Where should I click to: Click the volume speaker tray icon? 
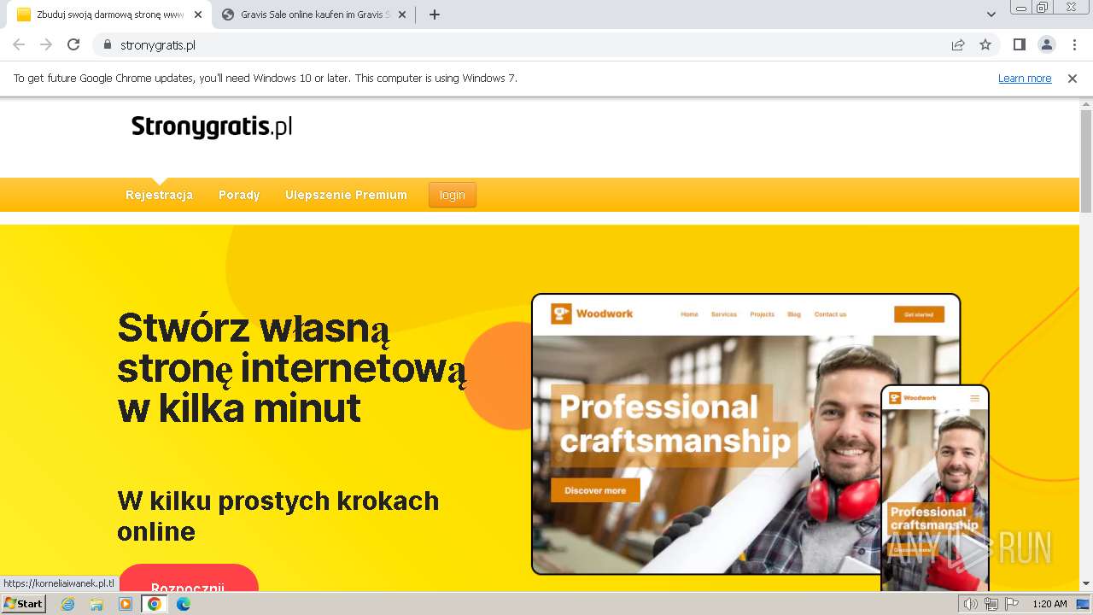point(970,604)
